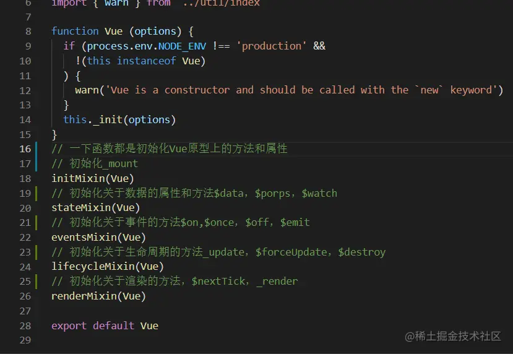Click the renderMixin(Vue) call
Image resolution: width=513 pixels, height=354 pixels.
click(98, 296)
